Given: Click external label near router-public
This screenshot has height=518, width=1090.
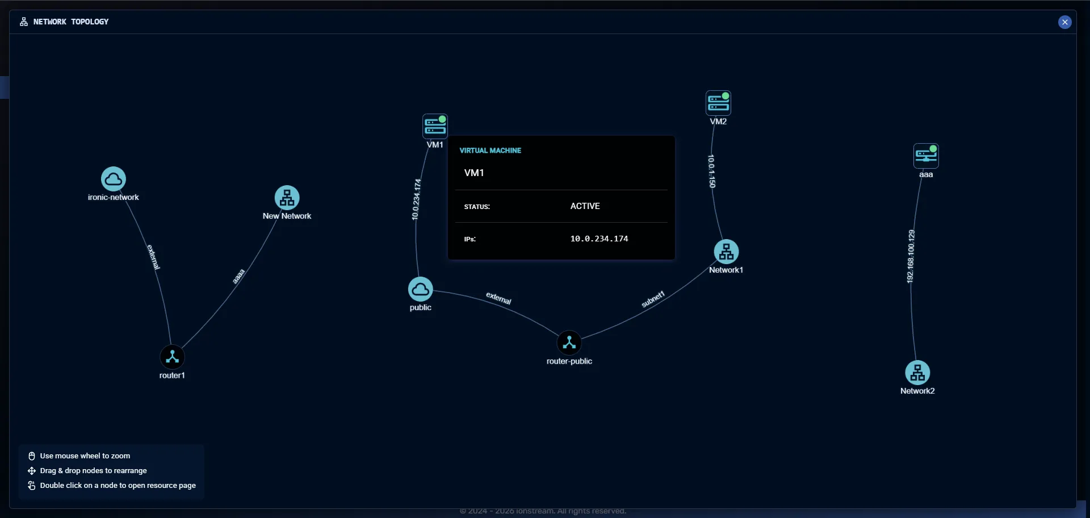Looking at the screenshot, I should click(498, 298).
